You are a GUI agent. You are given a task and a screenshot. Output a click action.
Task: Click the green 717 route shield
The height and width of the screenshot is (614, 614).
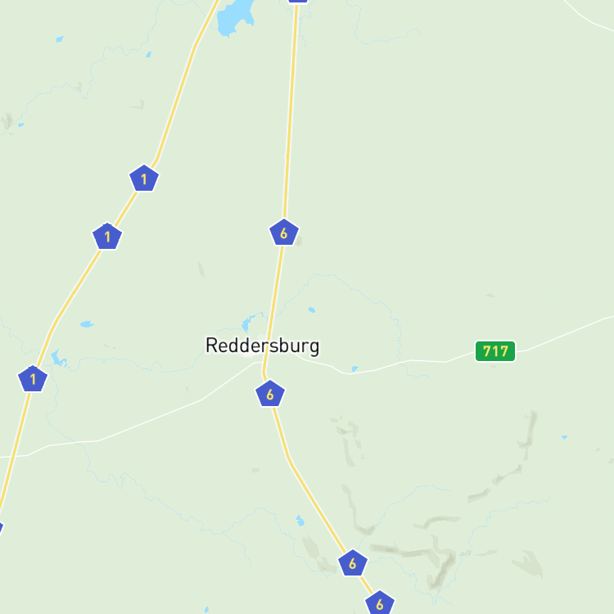pos(495,351)
